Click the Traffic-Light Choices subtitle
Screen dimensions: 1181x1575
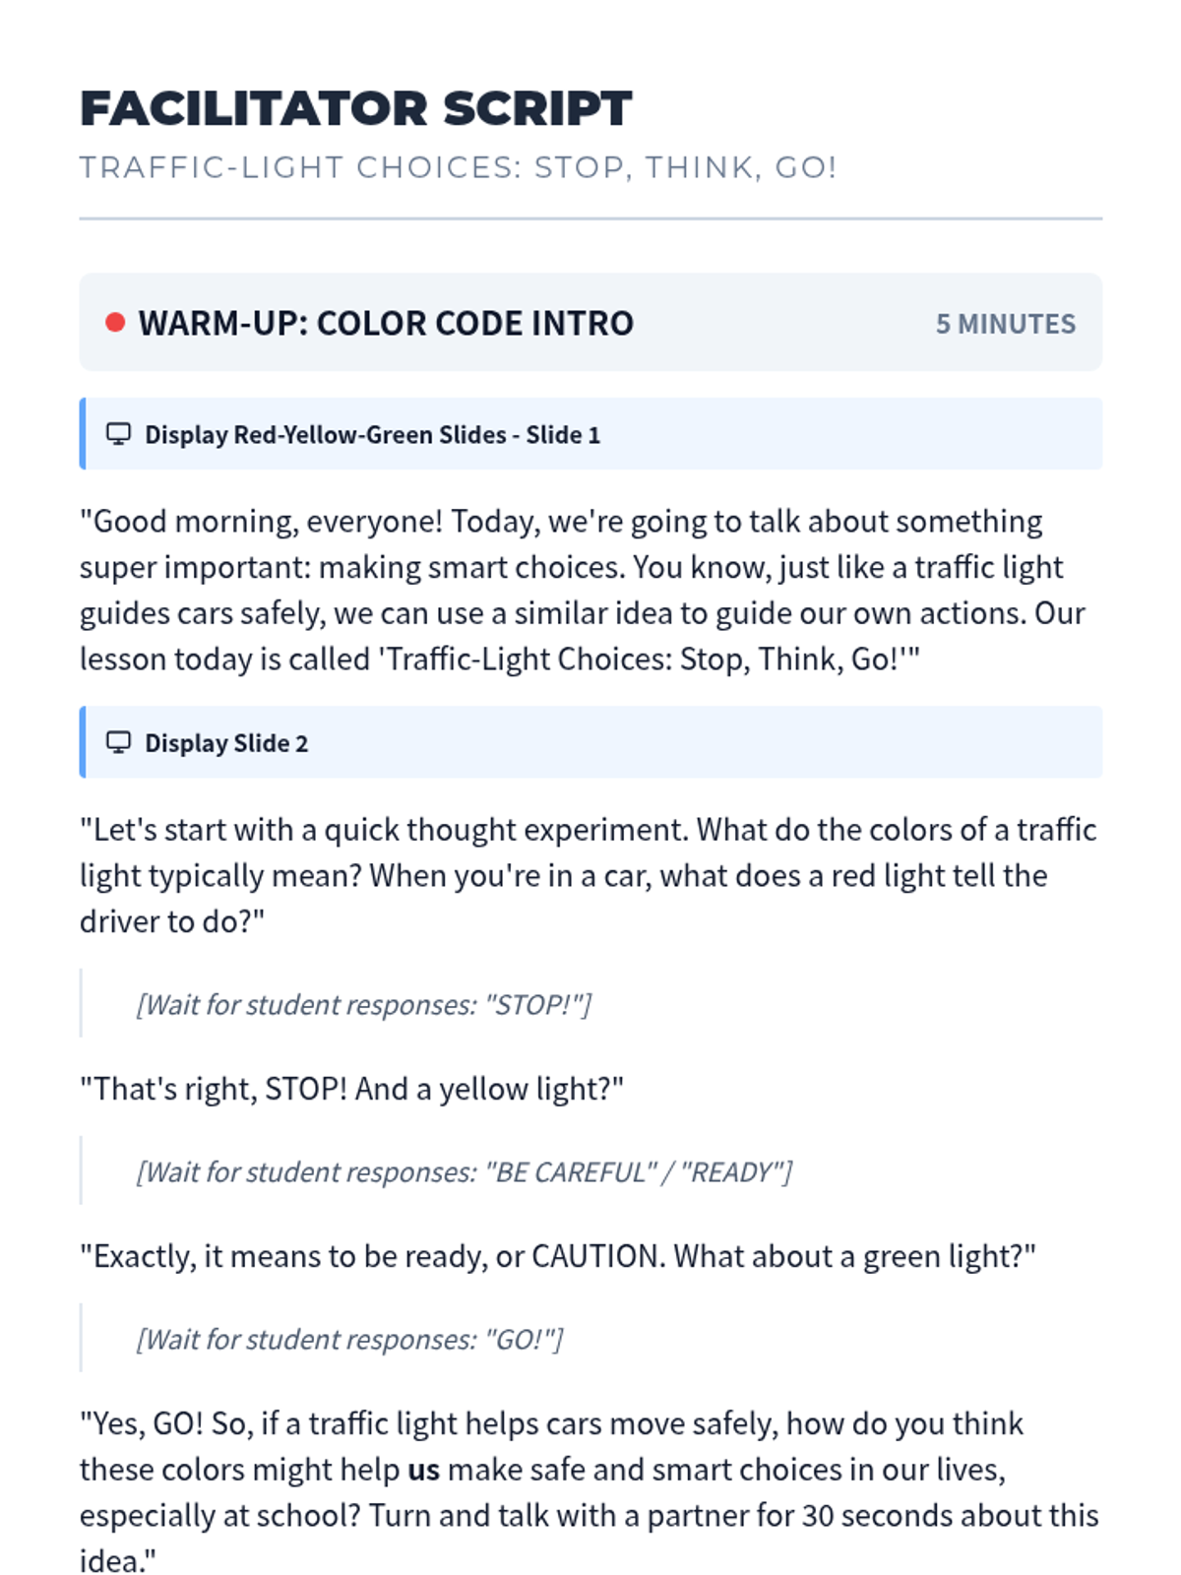458,167
